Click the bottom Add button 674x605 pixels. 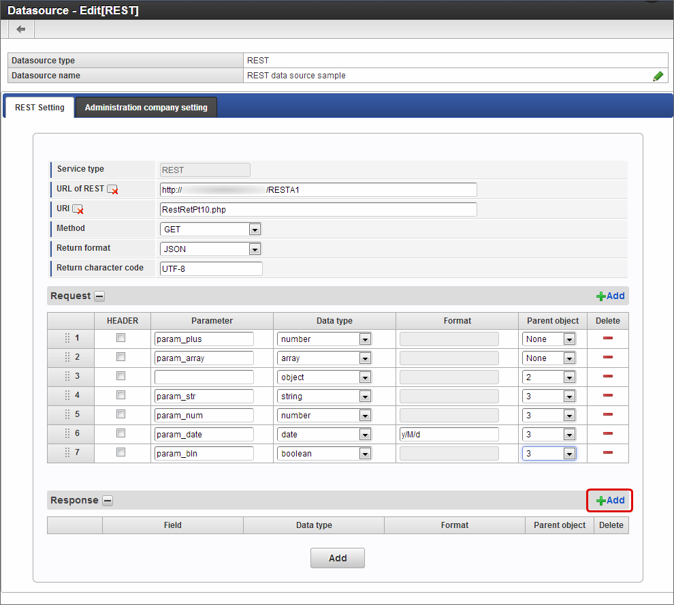click(x=338, y=558)
